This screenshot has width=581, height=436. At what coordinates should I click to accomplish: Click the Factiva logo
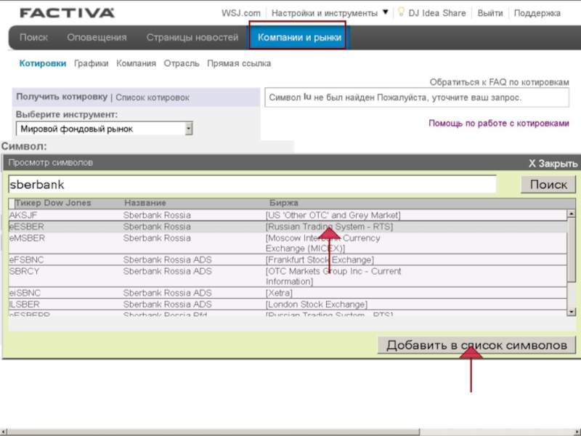coord(67,13)
